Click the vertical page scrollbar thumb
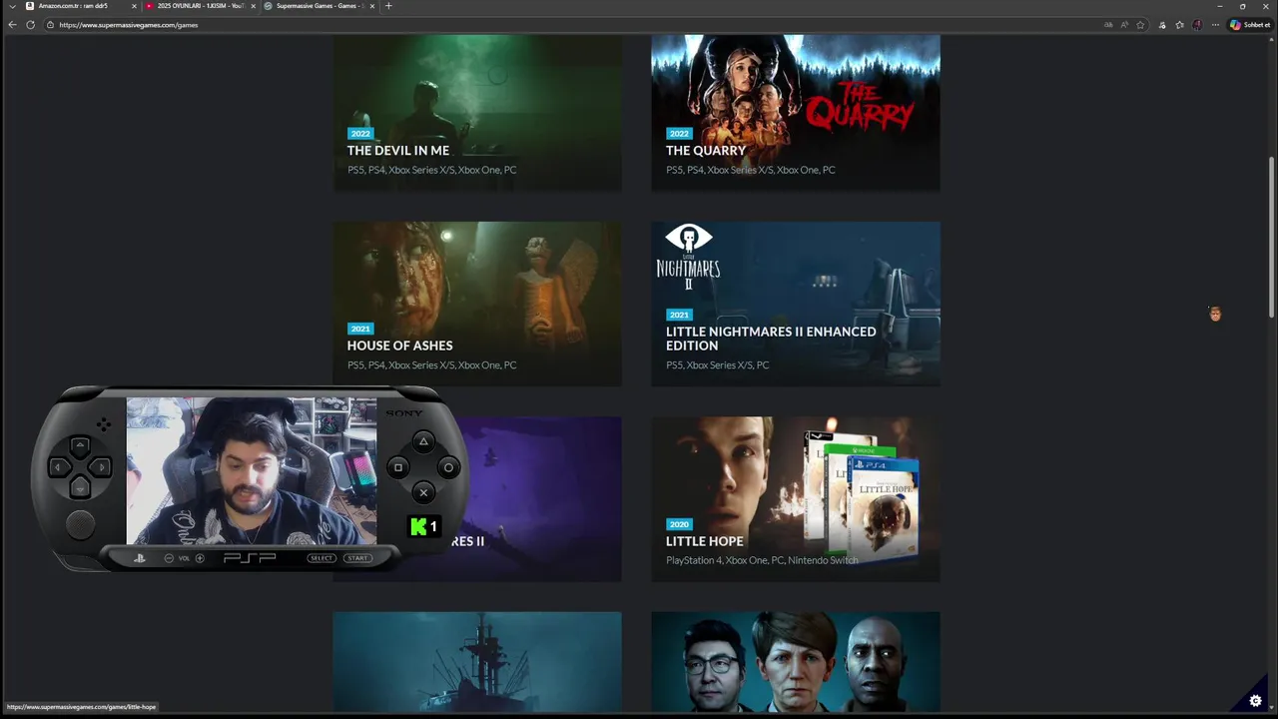 (1271, 238)
